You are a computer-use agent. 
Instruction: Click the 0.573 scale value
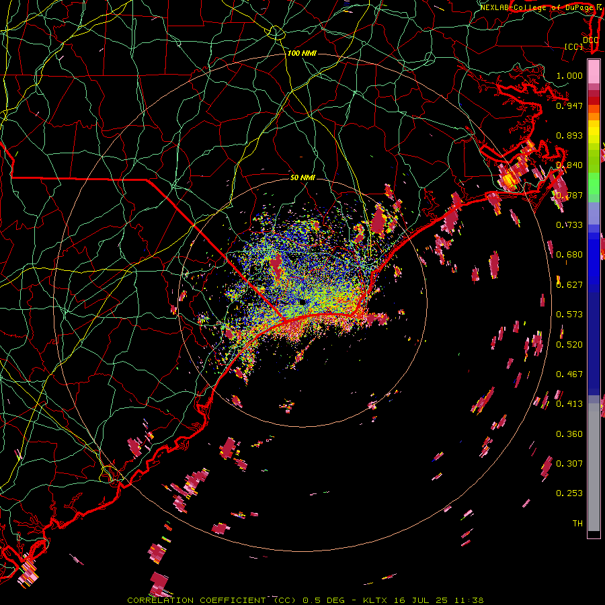pos(569,315)
